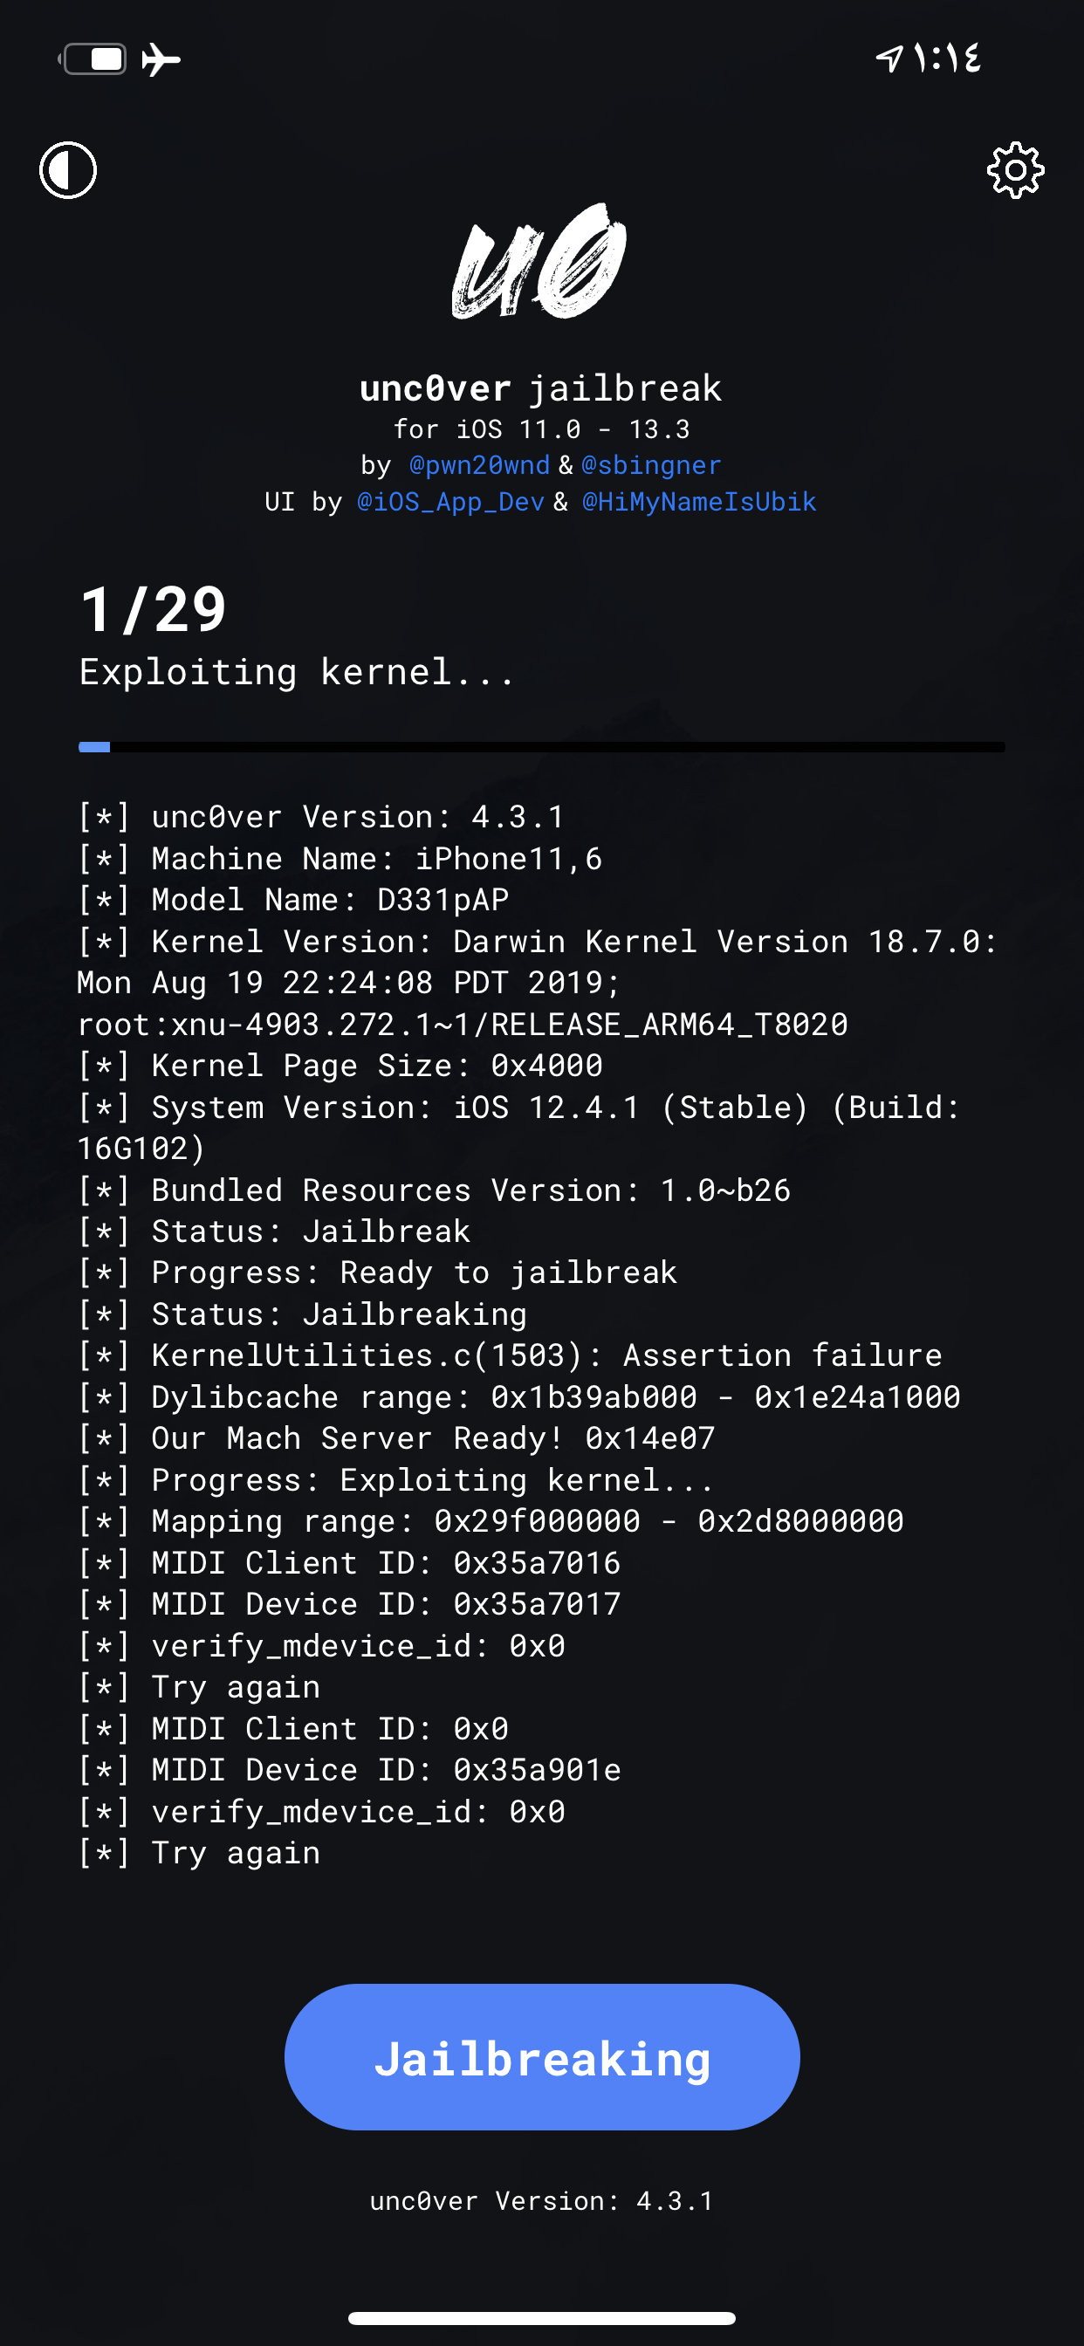Viewport: 1084px width, 2346px height.
Task: Select the Assertion failure log line
Action: click(510, 1355)
